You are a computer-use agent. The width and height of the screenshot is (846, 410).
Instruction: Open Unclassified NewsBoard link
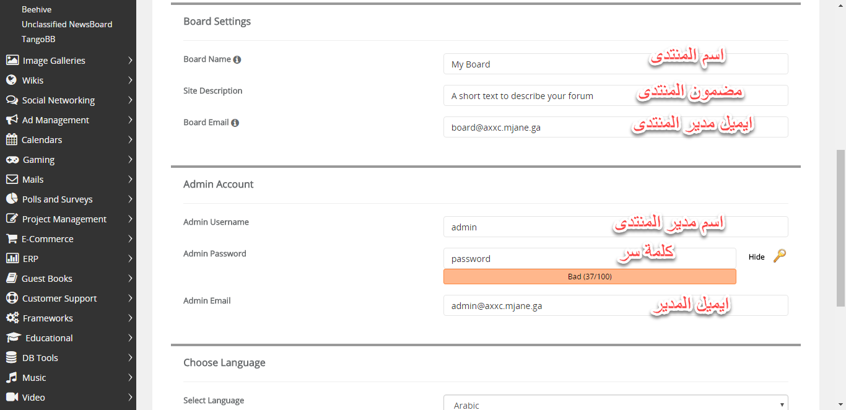coord(67,24)
